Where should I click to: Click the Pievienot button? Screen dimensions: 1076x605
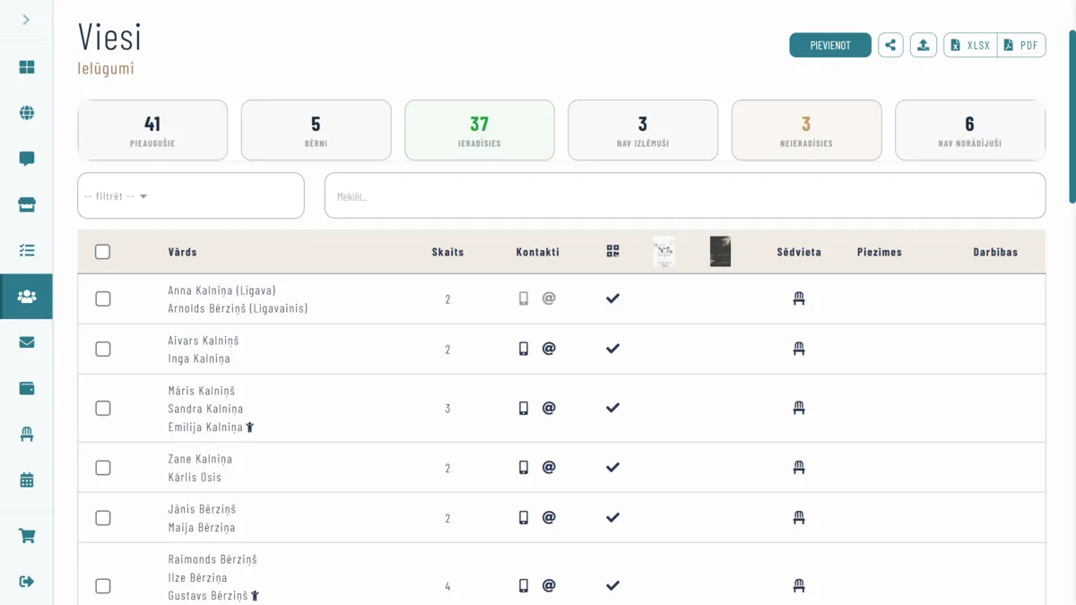829,45
